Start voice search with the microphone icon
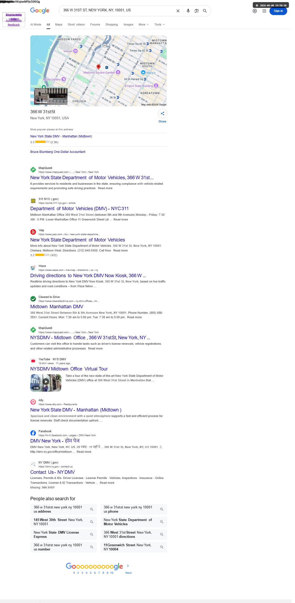The image size is (295, 603). (188, 11)
